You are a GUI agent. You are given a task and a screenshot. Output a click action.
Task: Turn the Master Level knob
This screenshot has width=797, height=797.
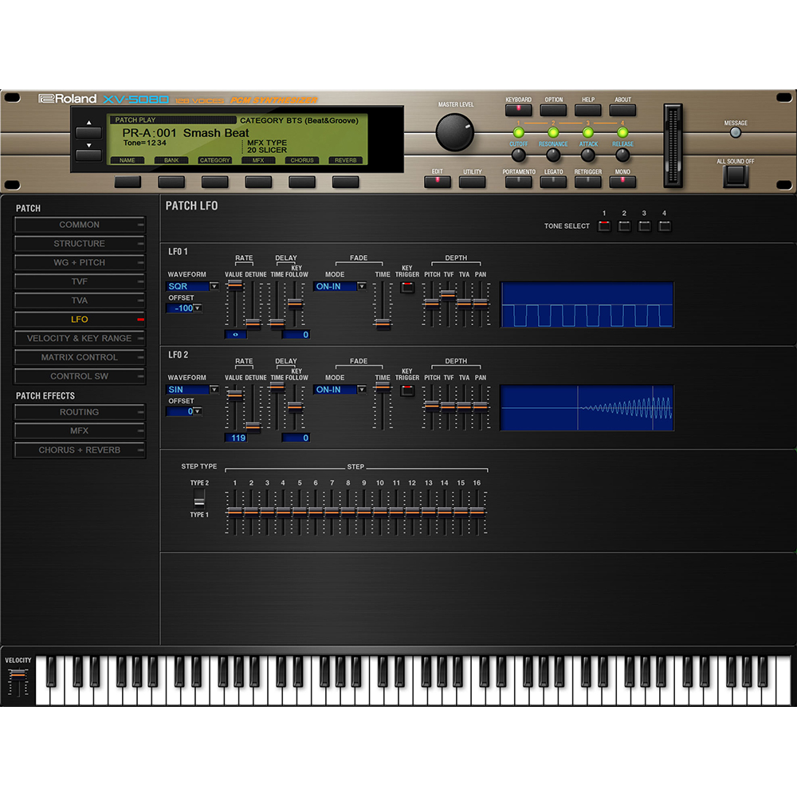(x=455, y=132)
